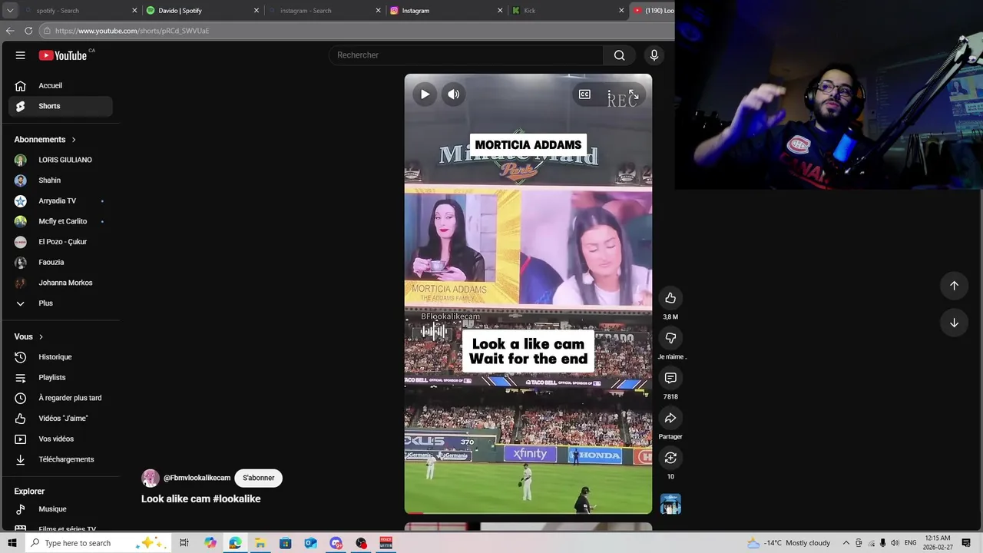983x553 pixels.
Task: Share the Short via Partager
Action: 670,418
